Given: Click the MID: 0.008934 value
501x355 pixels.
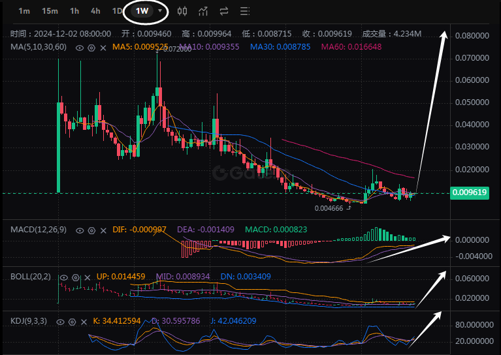Looking at the screenshot, I should click(183, 277).
